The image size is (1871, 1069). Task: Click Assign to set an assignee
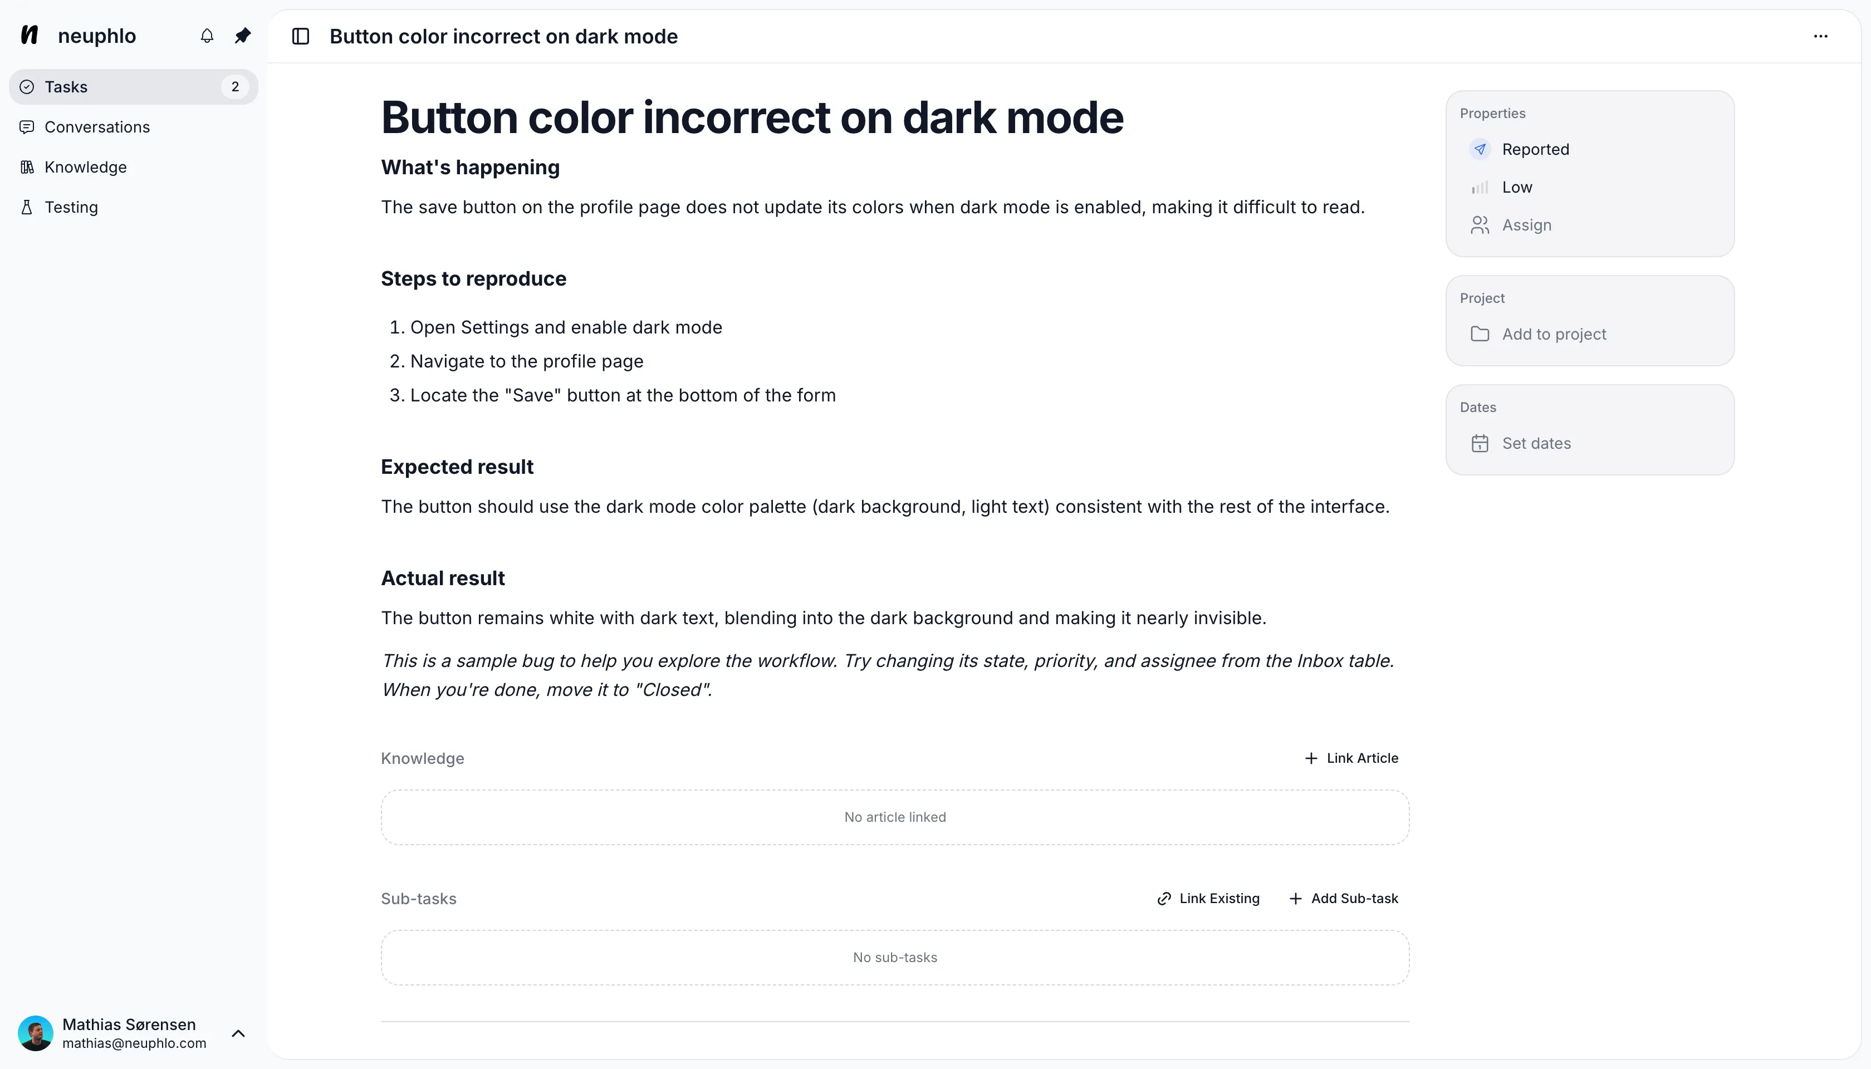1526,225
